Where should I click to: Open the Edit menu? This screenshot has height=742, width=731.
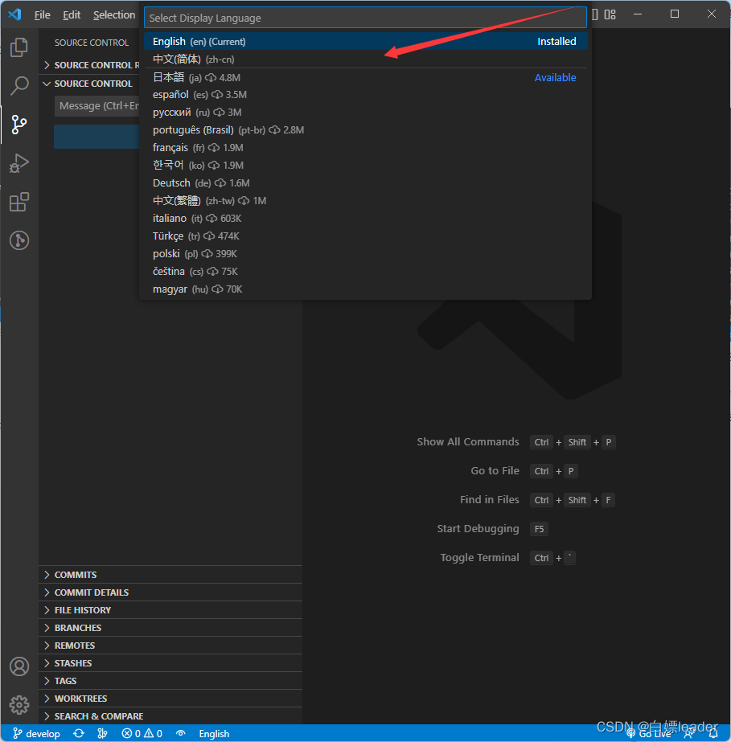[72, 14]
